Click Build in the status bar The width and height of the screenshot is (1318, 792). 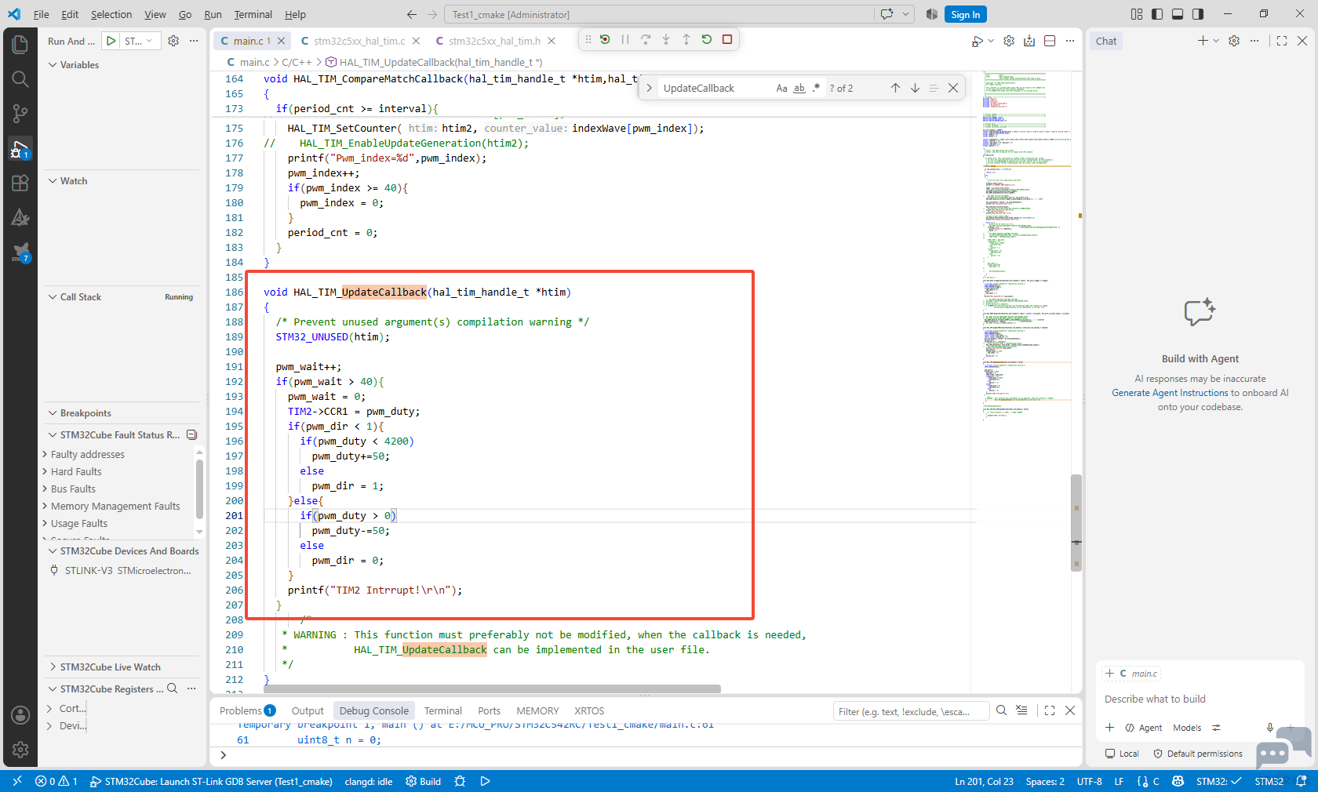pos(424,781)
